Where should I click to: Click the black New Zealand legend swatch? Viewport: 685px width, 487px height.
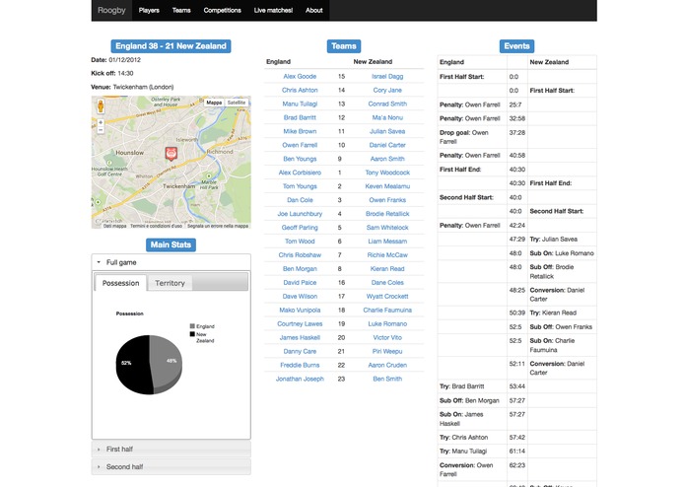point(192,334)
